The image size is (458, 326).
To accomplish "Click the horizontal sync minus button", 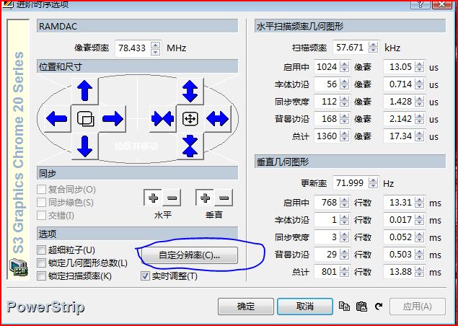I will 172,198.
